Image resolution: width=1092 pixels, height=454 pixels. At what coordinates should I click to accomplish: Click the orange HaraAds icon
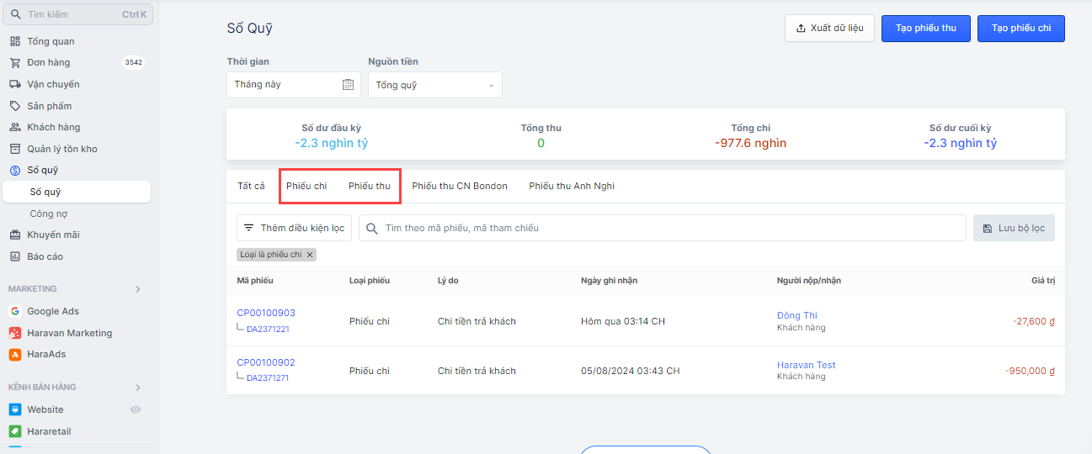click(14, 354)
